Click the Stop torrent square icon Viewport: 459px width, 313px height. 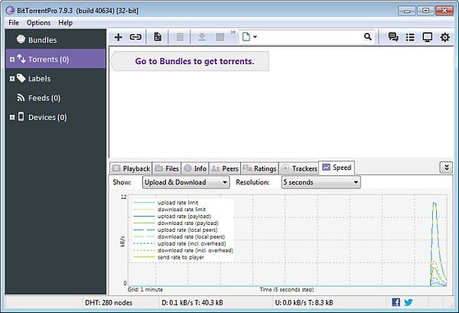tap(220, 37)
